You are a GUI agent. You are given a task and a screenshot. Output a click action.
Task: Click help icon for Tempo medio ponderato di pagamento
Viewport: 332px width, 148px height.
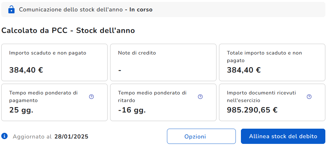point(91,97)
